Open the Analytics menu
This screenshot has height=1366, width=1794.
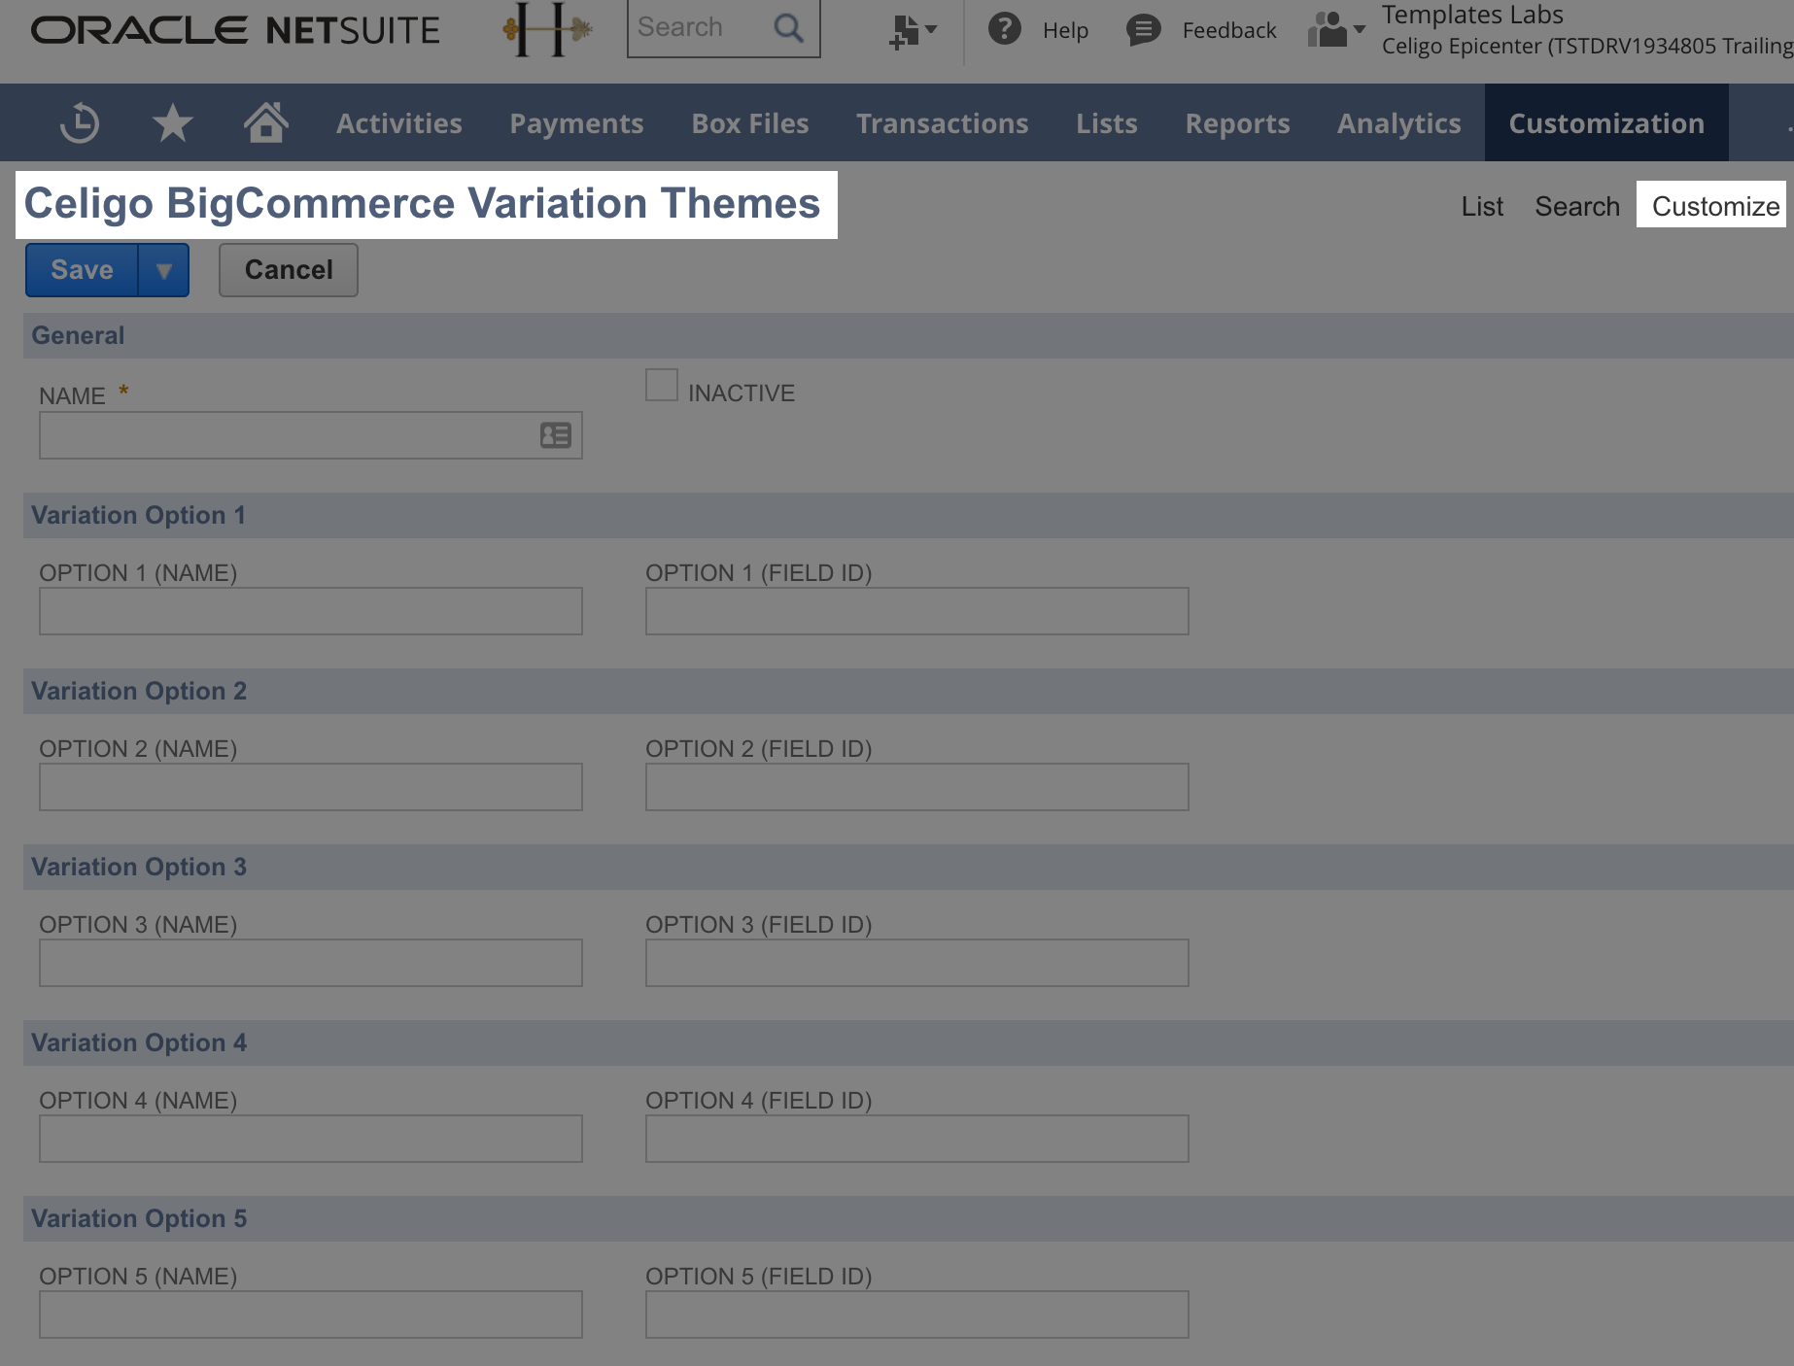click(1398, 123)
